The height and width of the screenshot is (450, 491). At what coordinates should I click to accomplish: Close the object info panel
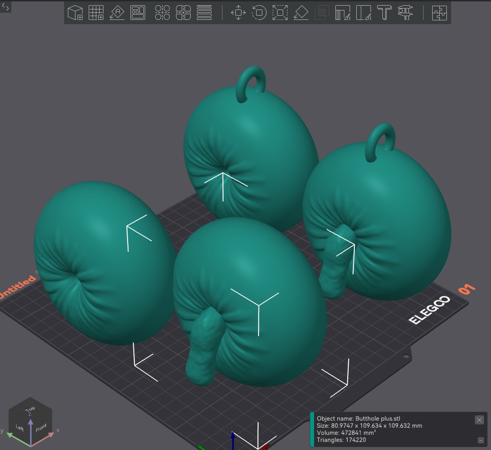[479, 420]
